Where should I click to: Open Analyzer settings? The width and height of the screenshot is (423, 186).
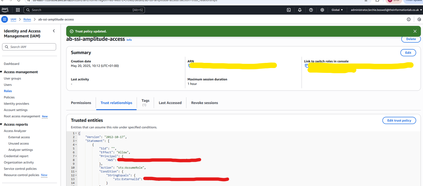coord(21,150)
